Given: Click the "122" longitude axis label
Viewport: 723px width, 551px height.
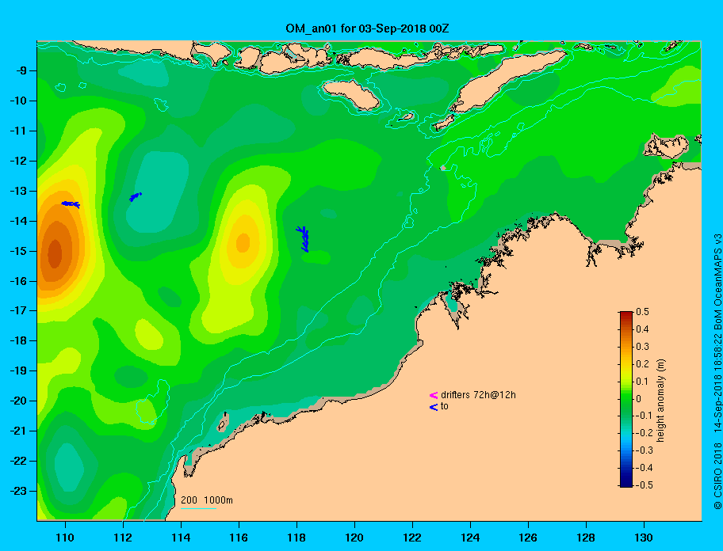Looking at the screenshot, I should click(412, 538).
